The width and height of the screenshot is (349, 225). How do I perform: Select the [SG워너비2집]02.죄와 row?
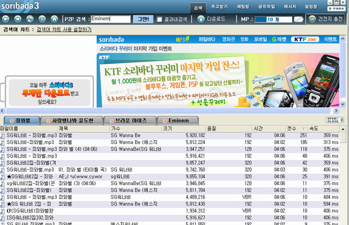click(170, 218)
